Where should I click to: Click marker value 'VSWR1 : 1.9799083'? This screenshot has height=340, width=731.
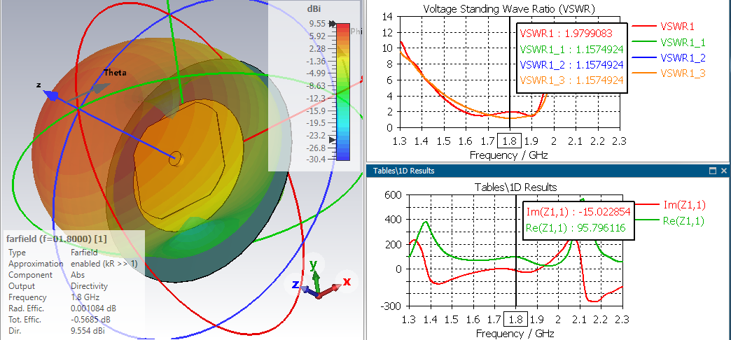coord(566,33)
